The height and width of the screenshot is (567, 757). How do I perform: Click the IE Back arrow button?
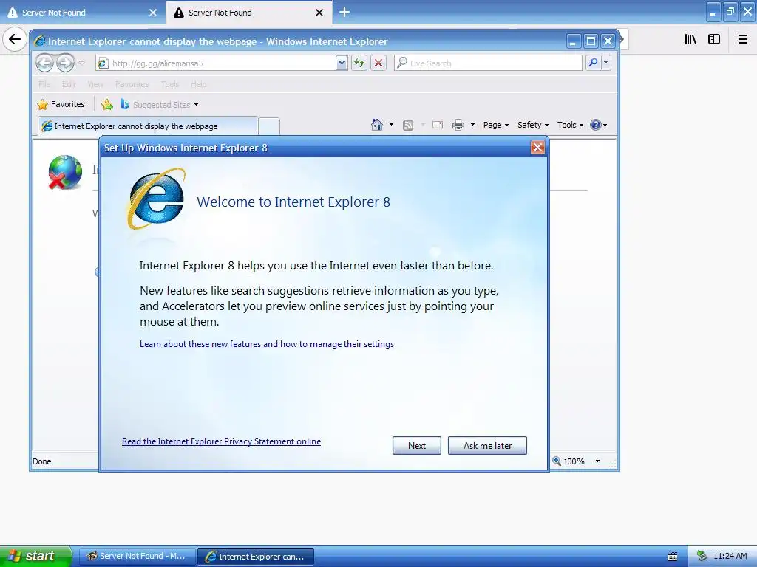tap(44, 63)
